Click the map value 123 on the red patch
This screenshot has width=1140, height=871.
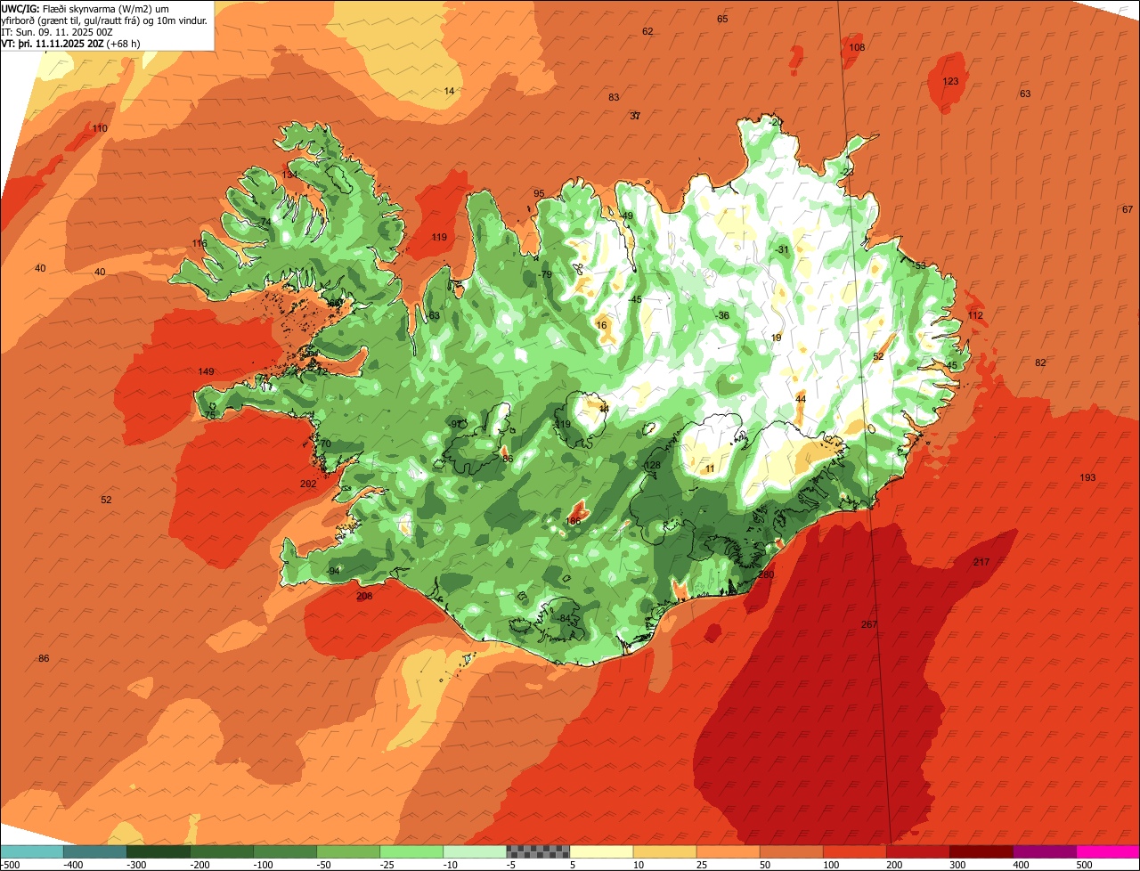click(950, 81)
